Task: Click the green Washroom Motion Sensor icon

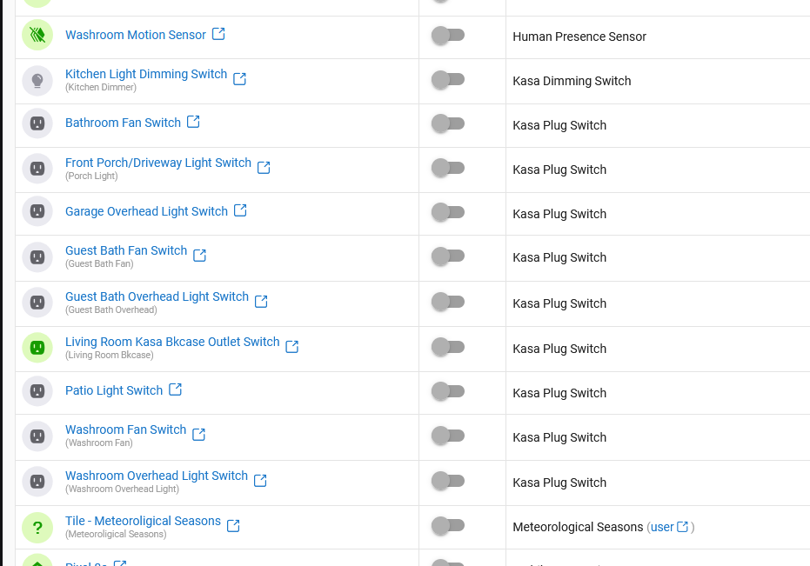Action: click(37, 36)
